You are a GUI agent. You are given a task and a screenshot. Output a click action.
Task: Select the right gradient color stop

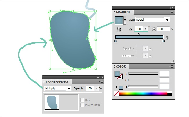coord(163,41)
